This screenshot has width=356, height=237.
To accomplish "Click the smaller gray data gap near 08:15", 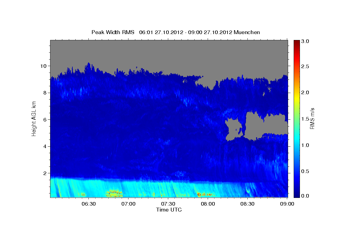I will coord(234,129).
